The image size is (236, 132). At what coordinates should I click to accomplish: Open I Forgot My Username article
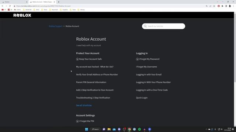[146, 67]
